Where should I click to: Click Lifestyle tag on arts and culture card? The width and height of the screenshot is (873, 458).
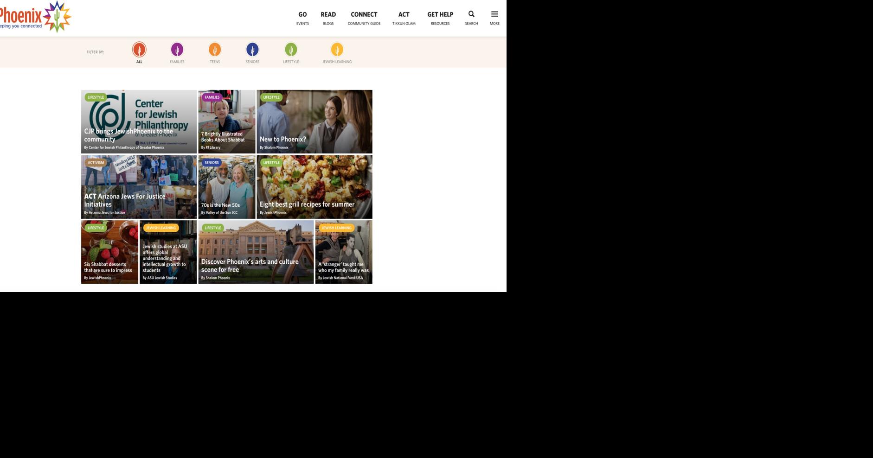(x=213, y=228)
